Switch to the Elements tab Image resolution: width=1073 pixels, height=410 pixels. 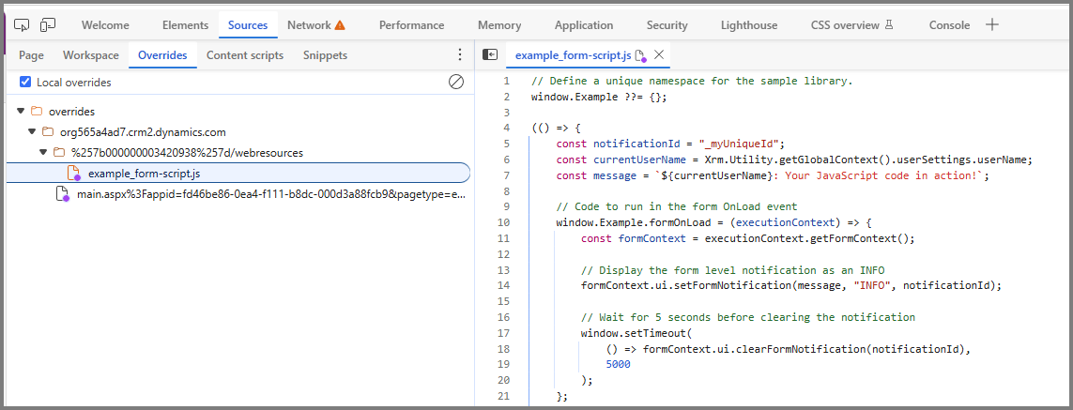[x=186, y=25]
